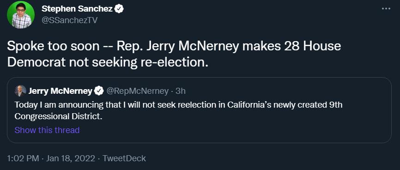Click the 3h timestamp on quoted tweet
400x170 pixels.
tap(181, 91)
